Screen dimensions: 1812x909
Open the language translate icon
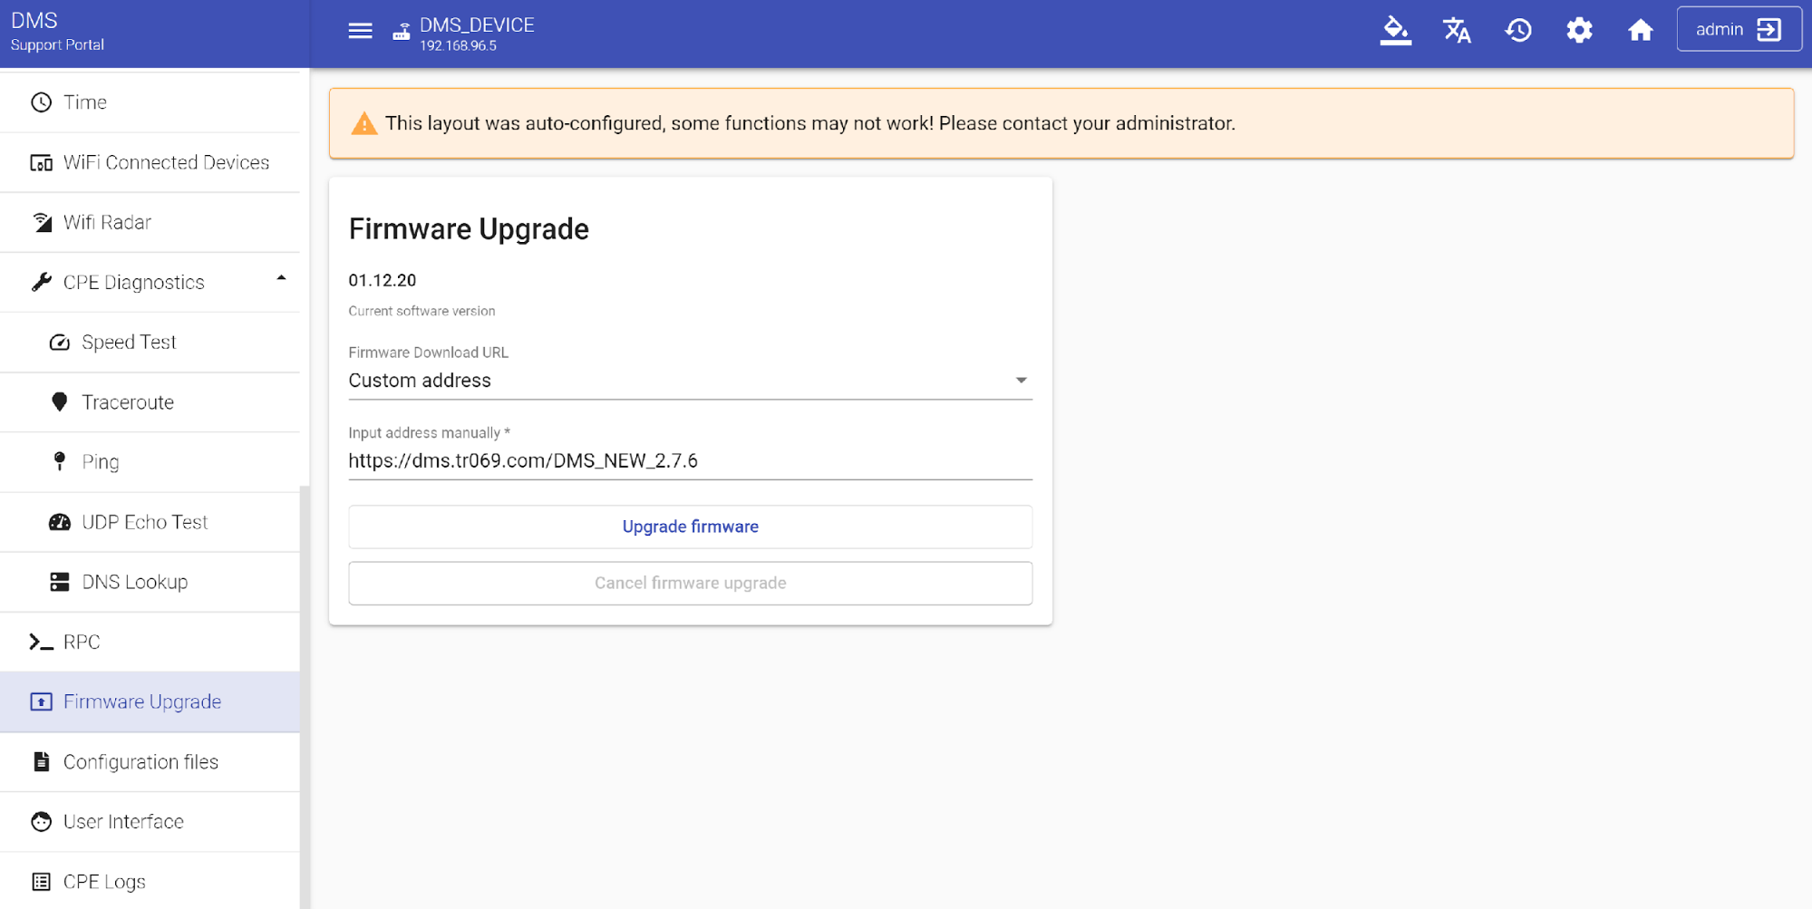pos(1457,31)
